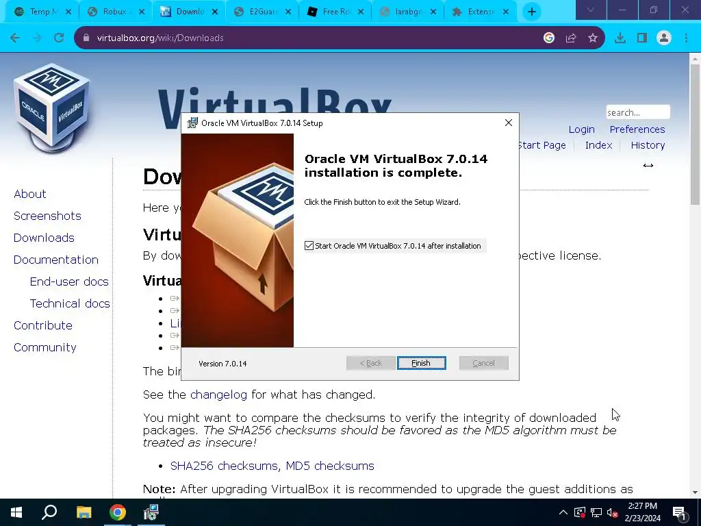The image size is (701, 526).
Task: Open End-user docs in the sidebar
Action: point(69,281)
